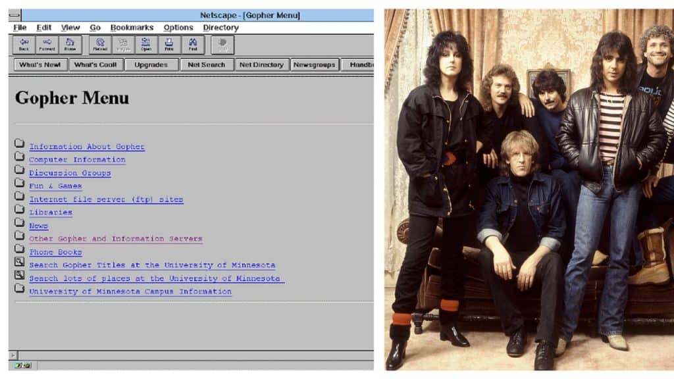Open University of Minnesota Campus Information link

130,291
